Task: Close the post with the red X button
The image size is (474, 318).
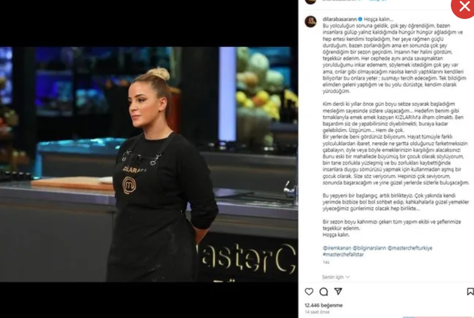Action: tap(463, 7)
